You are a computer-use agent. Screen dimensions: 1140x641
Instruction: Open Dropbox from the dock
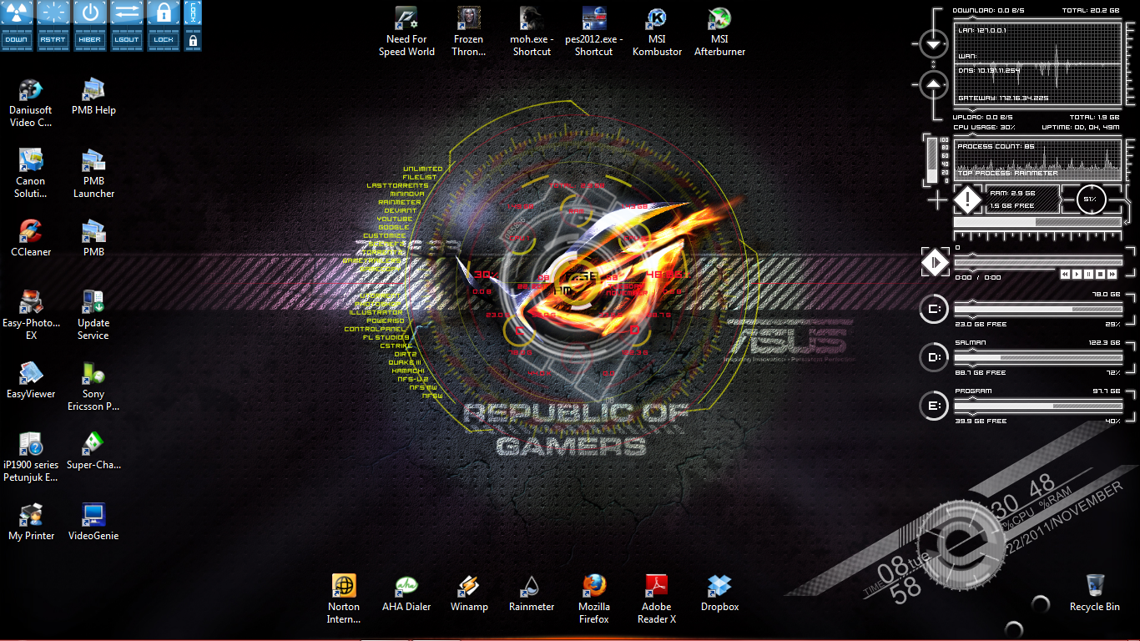(x=719, y=586)
